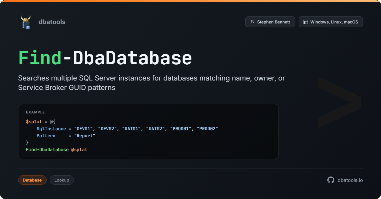This screenshot has width=381, height=199.
Task: Click the "PROD02" instance string
Action: click(207, 129)
